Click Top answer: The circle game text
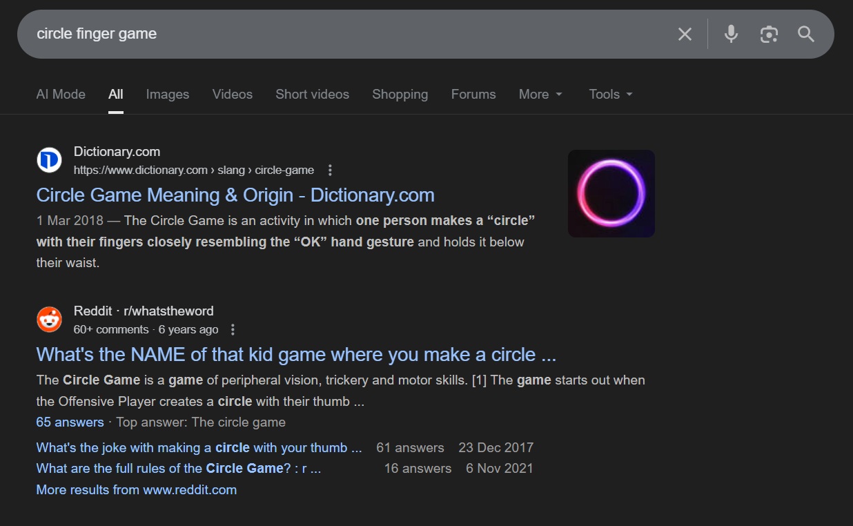The width and height of the screenshot is (853, 526). click(x=201, y=422)
